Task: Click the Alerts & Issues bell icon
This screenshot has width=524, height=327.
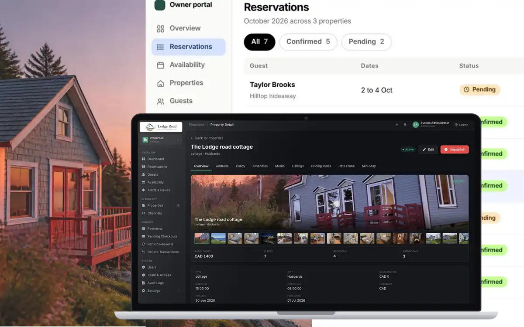Action: [143, 190]
